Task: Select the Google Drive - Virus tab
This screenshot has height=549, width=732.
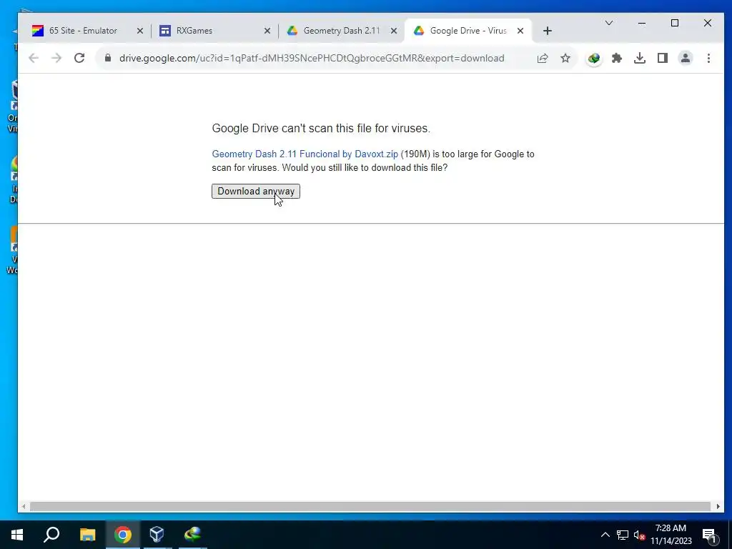Action: tap(468, 31)
